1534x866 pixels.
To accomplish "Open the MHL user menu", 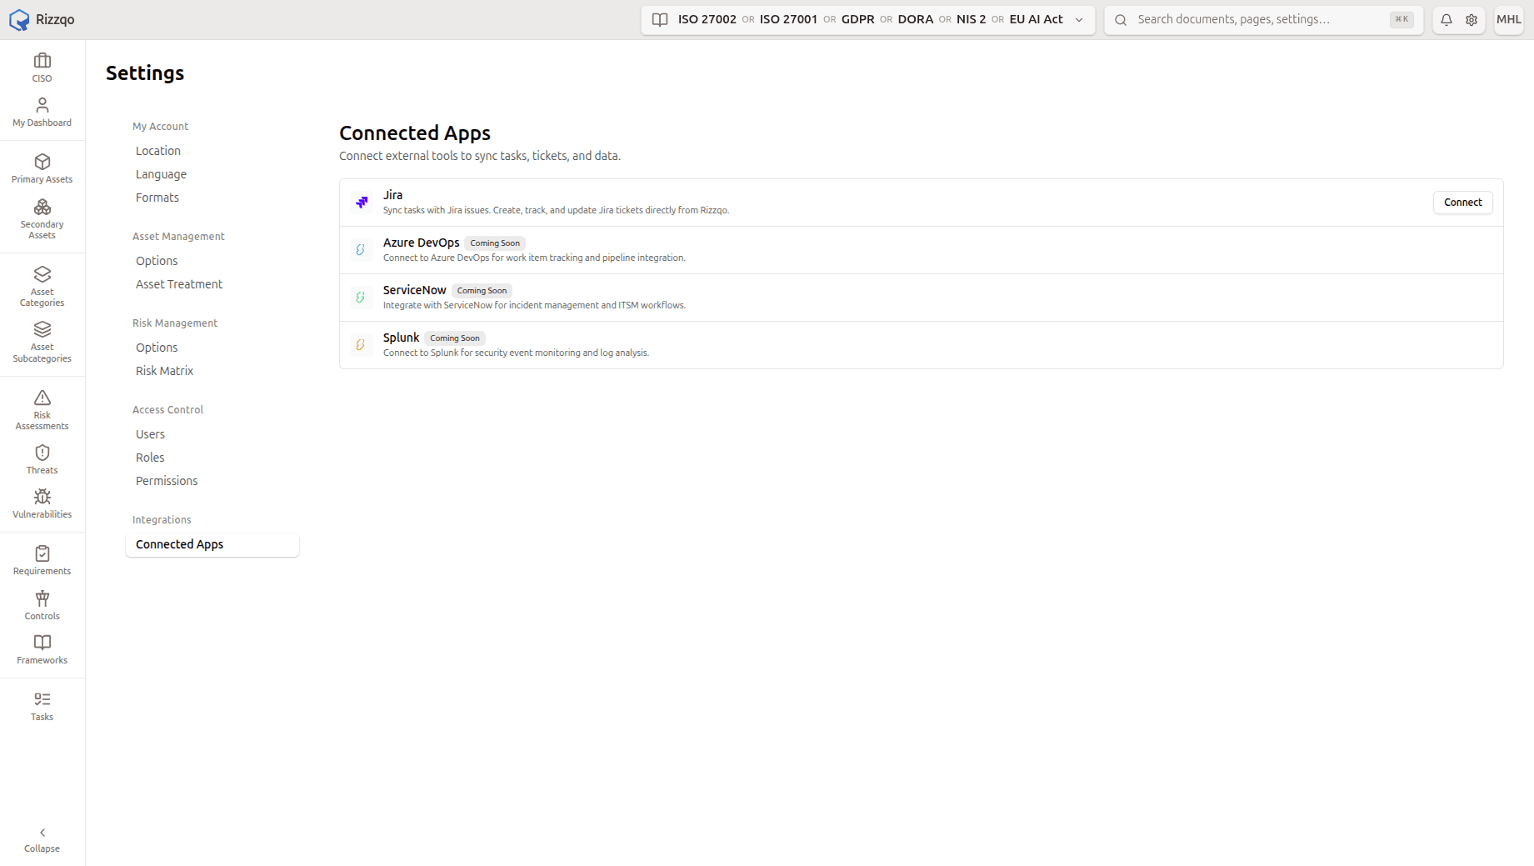I will coord(1509,19).
